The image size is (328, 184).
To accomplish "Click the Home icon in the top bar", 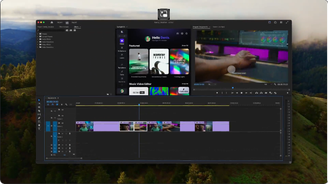I will click(52, 22).
